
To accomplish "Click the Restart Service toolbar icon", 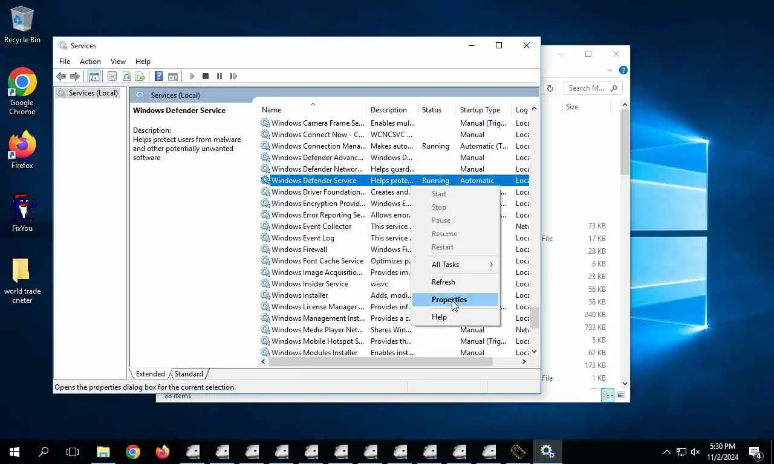I will tap(233, 76).
